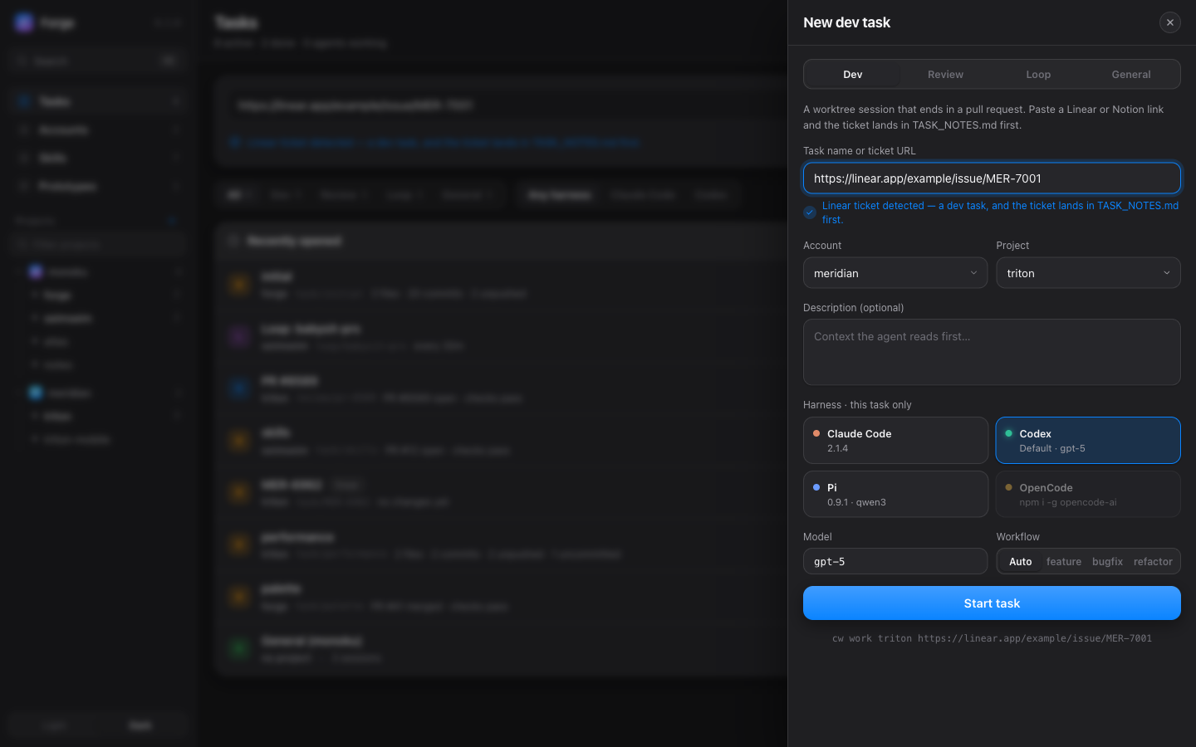Close the New dev task panel
The height and width of the screenshot is (747, 1196).
pyautogui.click(x=1169, y=22)
